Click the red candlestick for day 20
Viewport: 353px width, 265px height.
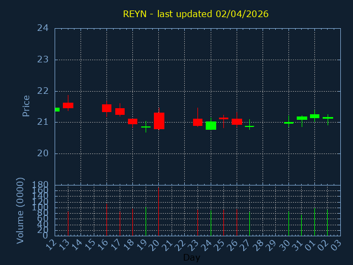tap(159, 121)
